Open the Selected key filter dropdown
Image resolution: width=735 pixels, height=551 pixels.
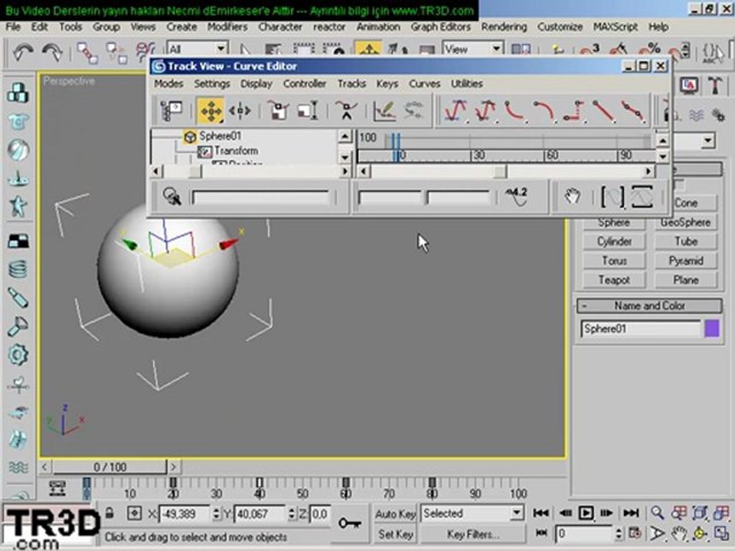click(x=472, y=514)
